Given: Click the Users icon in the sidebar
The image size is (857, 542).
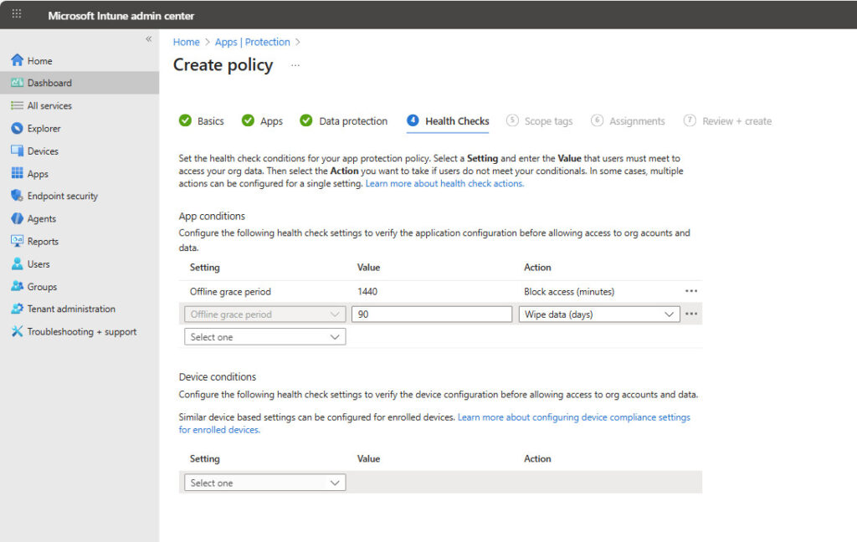Looking at the screenshot, I should point(17,264).
